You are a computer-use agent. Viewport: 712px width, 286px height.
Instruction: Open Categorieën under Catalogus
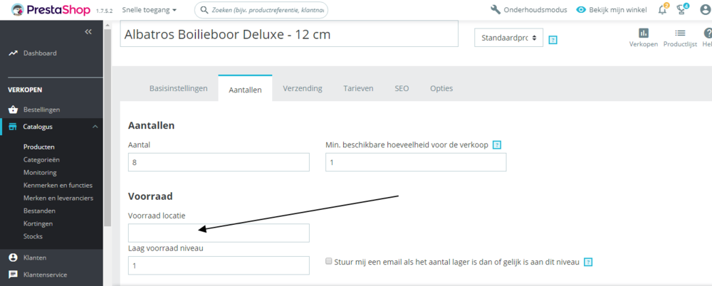(x=41, y=160)
